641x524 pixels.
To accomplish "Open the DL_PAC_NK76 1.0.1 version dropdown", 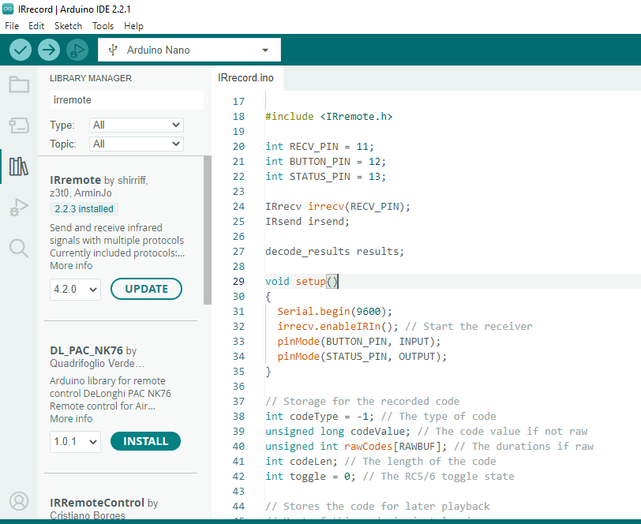I will click(x=75, y=442).
